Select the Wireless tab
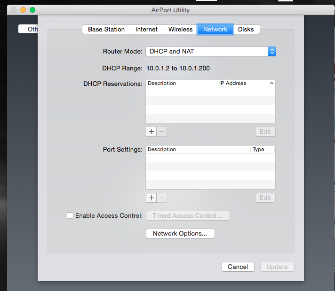Screen dimensions: 335x291 [180, 29]
